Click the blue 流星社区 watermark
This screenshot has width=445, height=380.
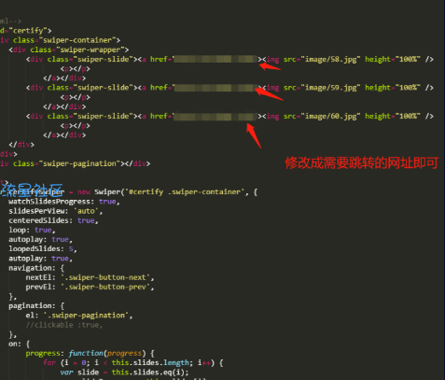click(32, 190)
